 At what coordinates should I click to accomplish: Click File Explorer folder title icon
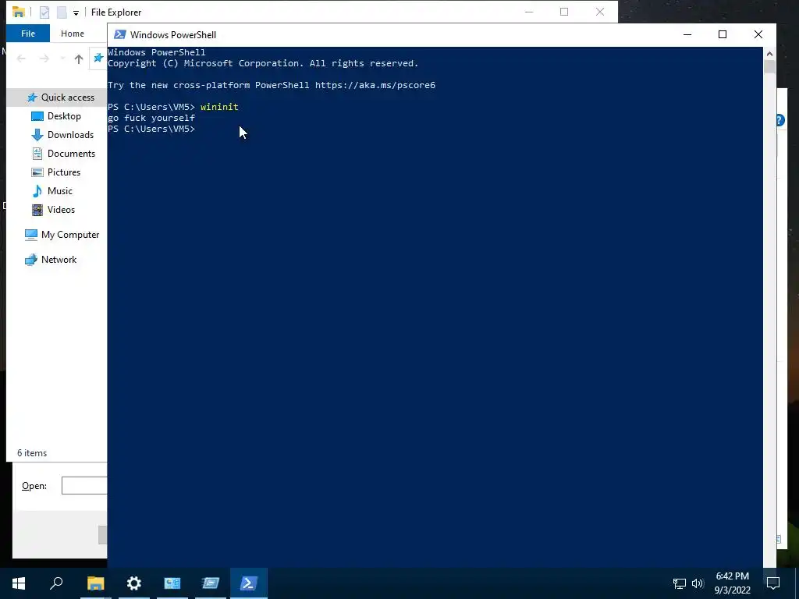click(x=19, y=12)
